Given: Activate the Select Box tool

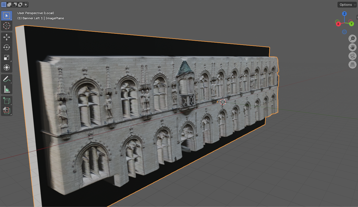Looking at the screenshot, I should [x=7, y=16].
